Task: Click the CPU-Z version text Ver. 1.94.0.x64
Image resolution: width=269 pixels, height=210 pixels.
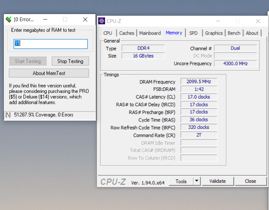Action: [148, 183]
